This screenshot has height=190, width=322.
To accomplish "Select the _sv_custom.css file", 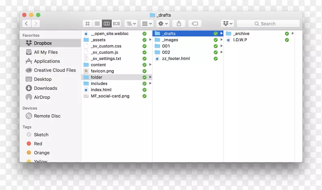I will pos(117,46).
